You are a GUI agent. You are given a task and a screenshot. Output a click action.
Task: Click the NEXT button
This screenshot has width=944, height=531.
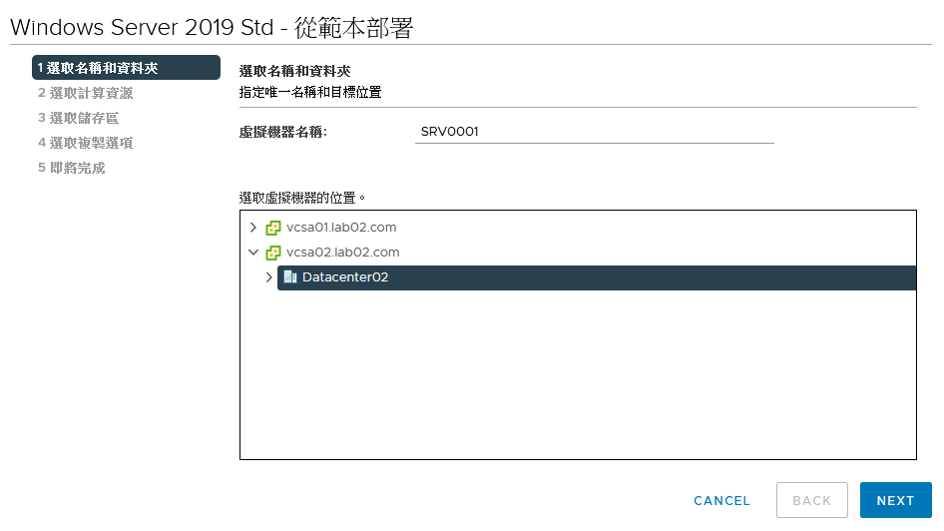tap(895, 500)
